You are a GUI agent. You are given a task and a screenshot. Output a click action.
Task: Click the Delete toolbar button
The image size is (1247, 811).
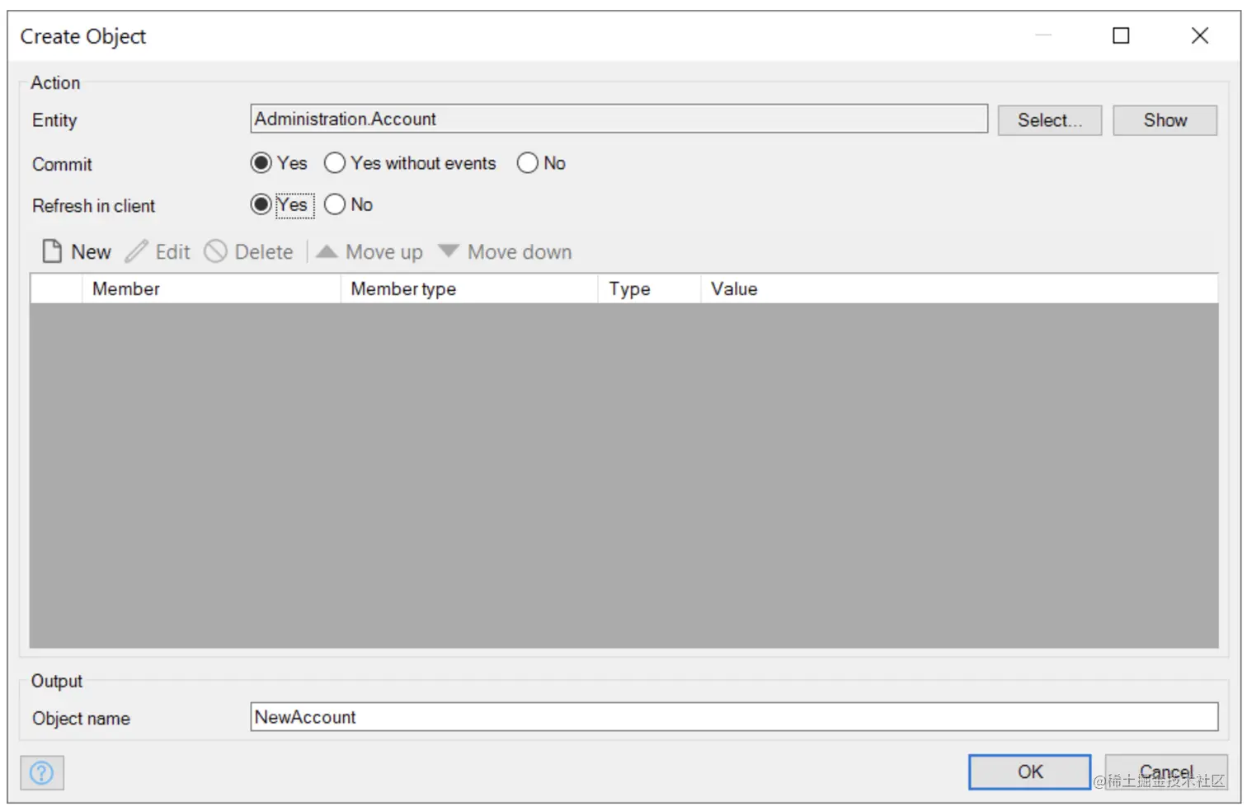click(x=249, y=251)
